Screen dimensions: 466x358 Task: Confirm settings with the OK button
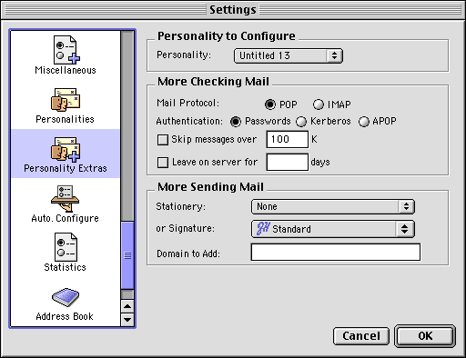click(x=425, y=336)
